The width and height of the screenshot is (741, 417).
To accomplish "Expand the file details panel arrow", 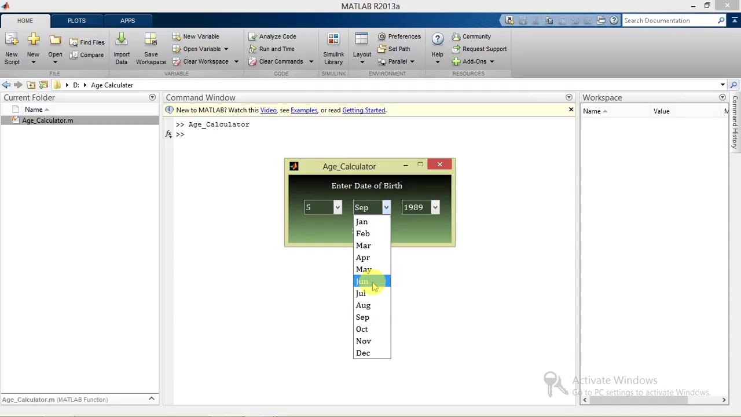I will pos(152,399).
